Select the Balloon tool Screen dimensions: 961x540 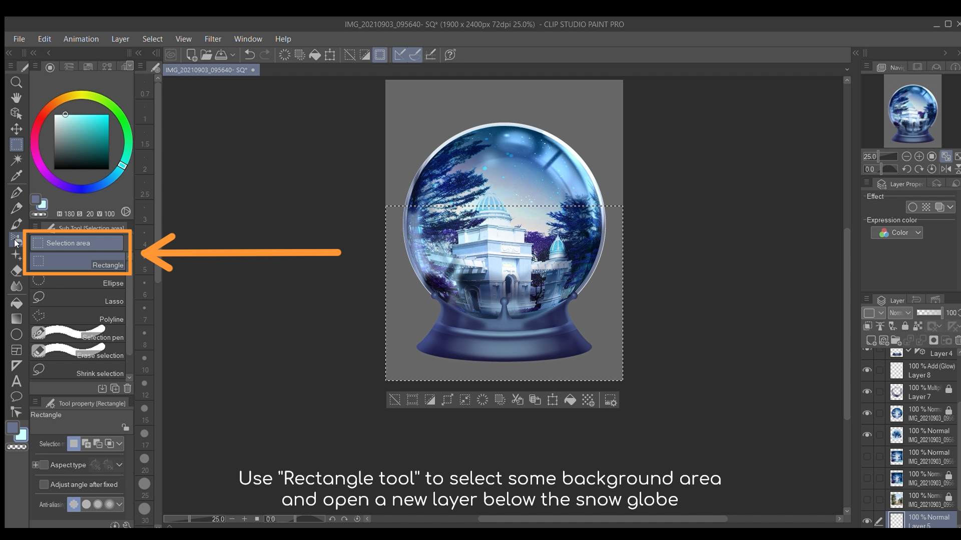point(16,397)
